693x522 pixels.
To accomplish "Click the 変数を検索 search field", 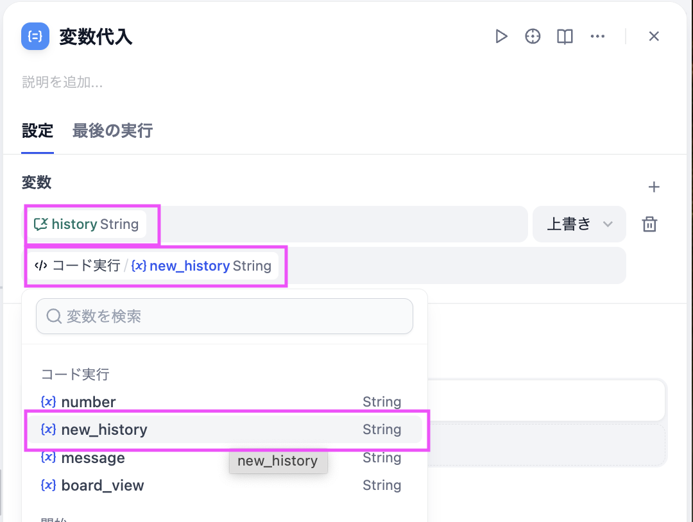I will tap(225, 316).
